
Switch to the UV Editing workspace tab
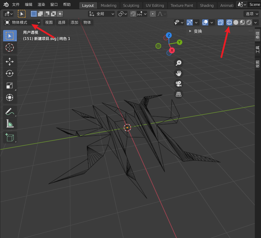click(155, 6)
